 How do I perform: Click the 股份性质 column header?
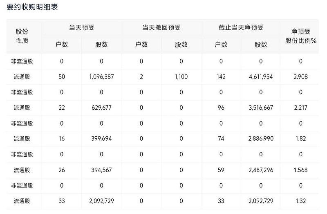[22, 36]
